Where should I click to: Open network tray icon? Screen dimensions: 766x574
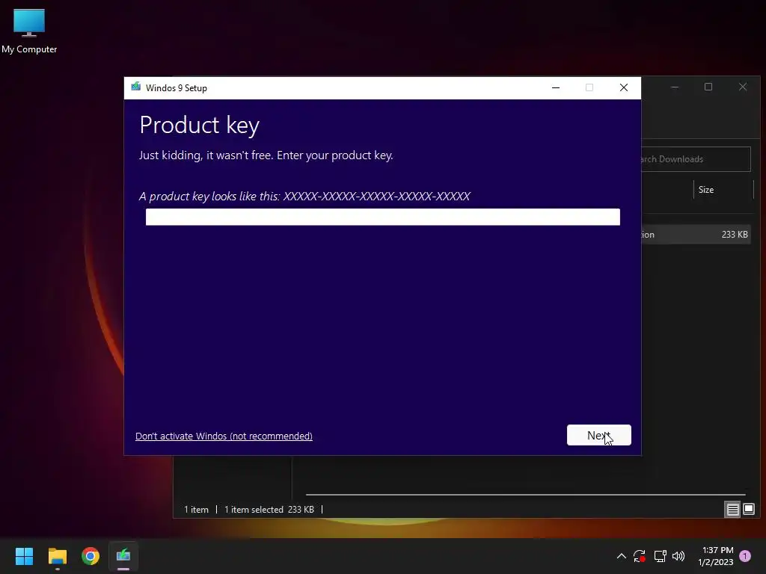coord(660,556)
